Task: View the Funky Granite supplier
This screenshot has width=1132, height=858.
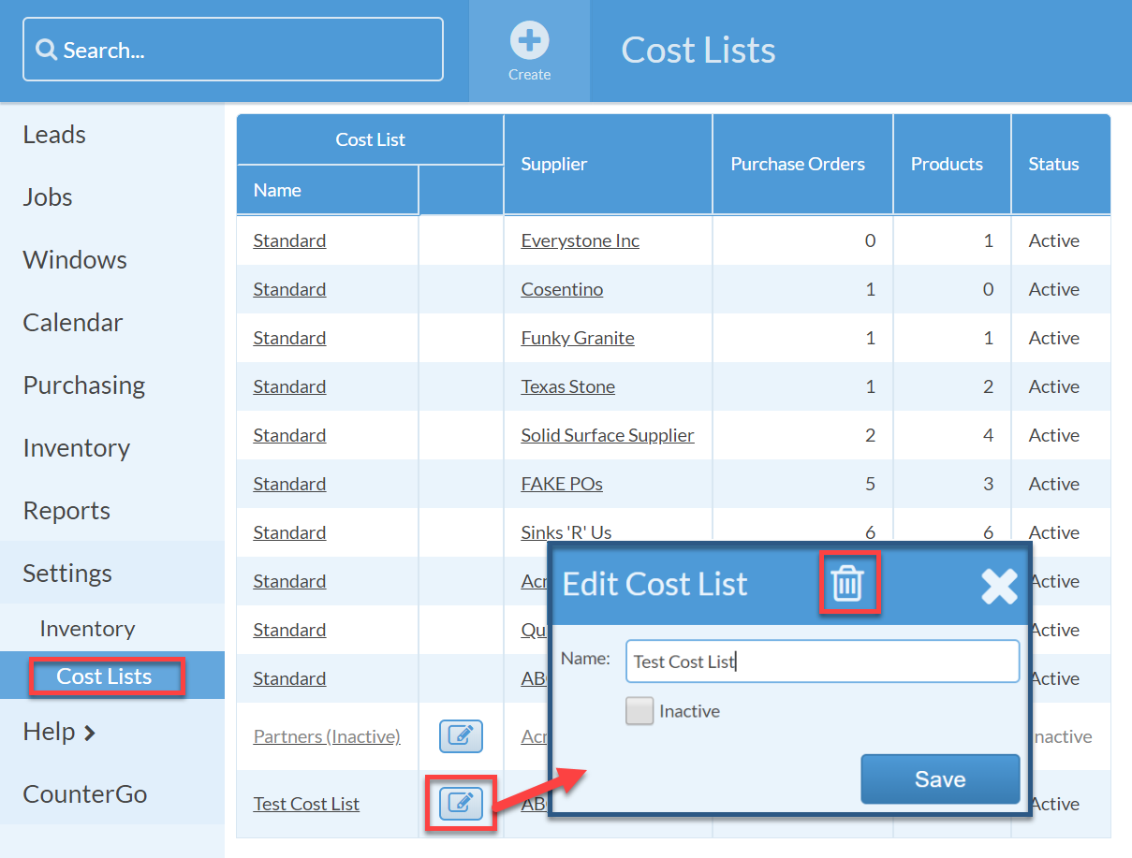Action: [577, 338]
